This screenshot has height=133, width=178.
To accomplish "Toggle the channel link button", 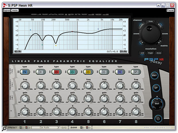I will (x=151, y=21).
